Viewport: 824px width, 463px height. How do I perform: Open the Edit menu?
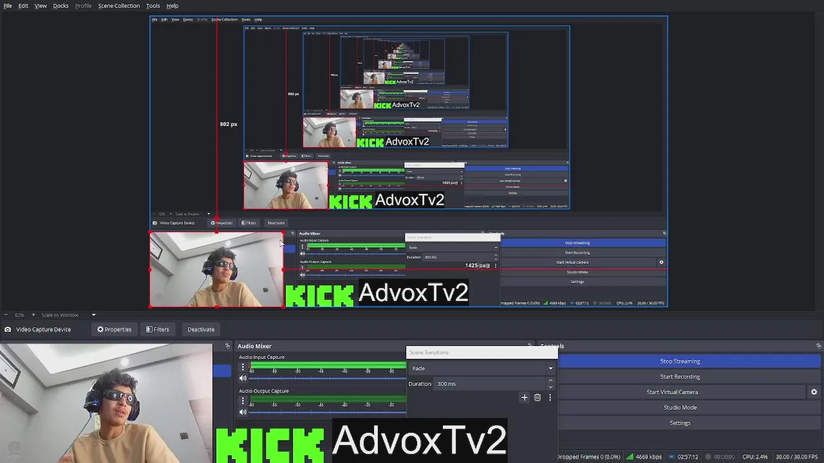pos(23,6)
